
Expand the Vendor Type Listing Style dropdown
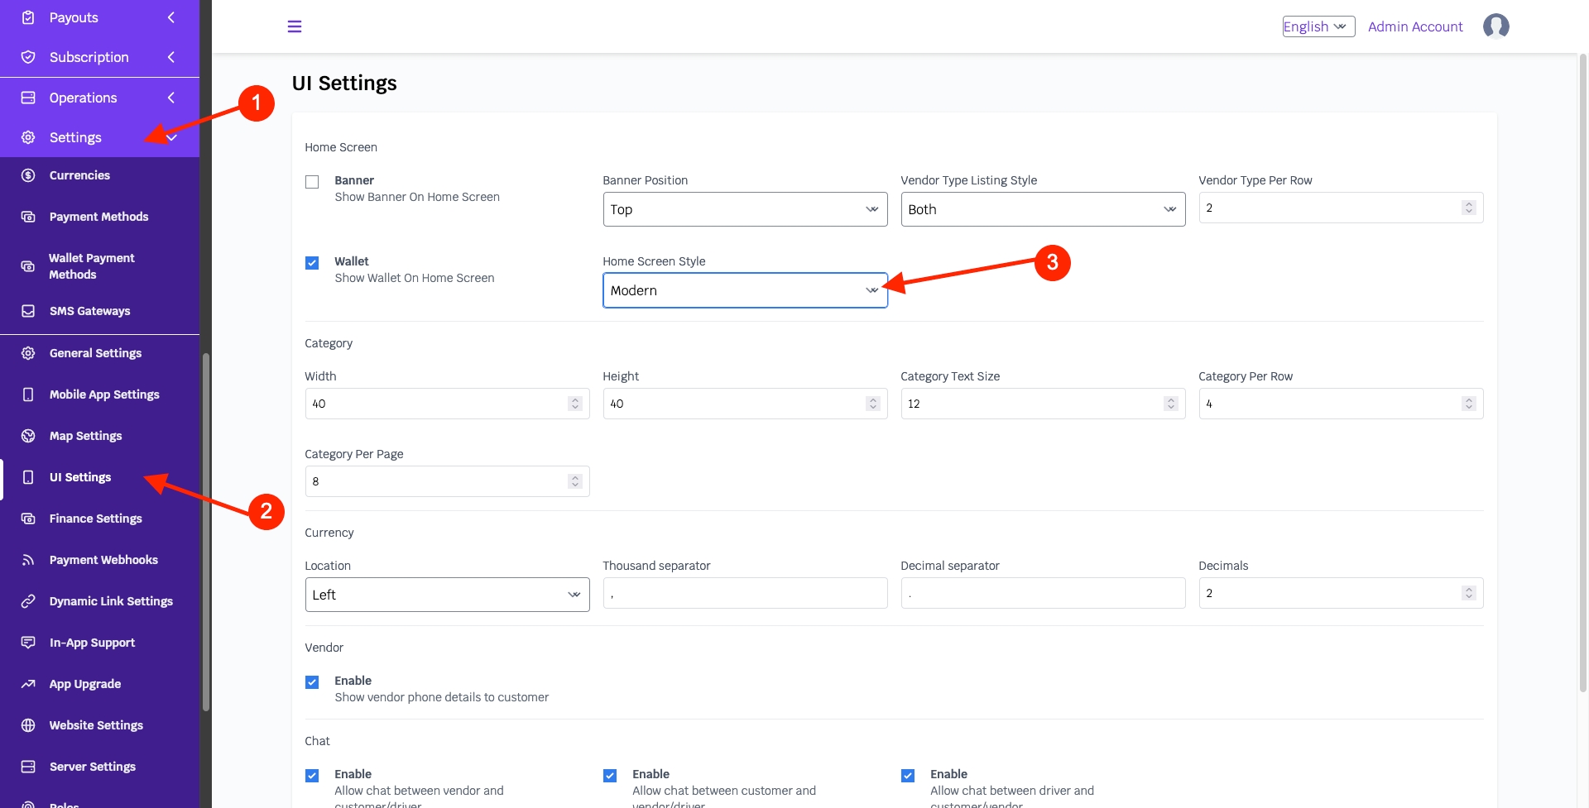(1042, 209)
